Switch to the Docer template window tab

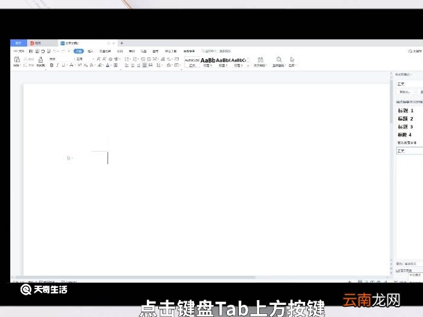(42, 43)
